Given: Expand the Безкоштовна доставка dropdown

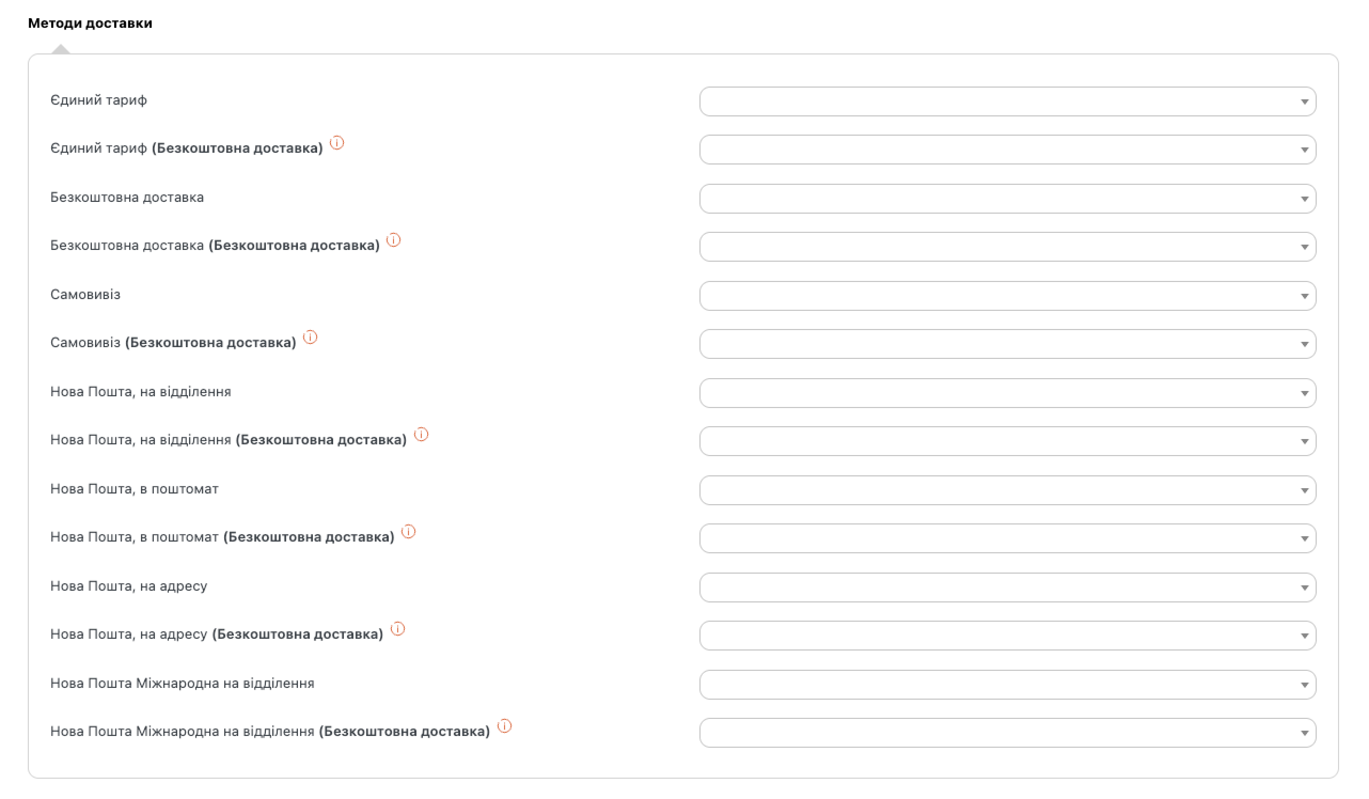Looking at the screenshot, I should coord(1007,199).
